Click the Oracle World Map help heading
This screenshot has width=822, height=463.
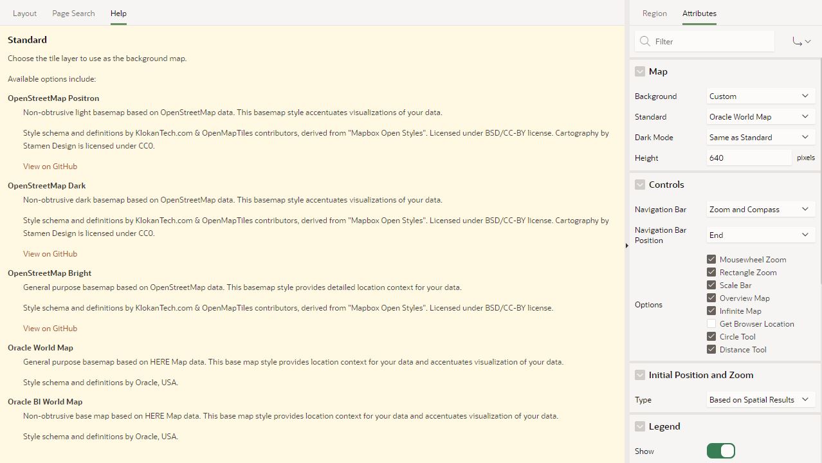pos(41,348)
